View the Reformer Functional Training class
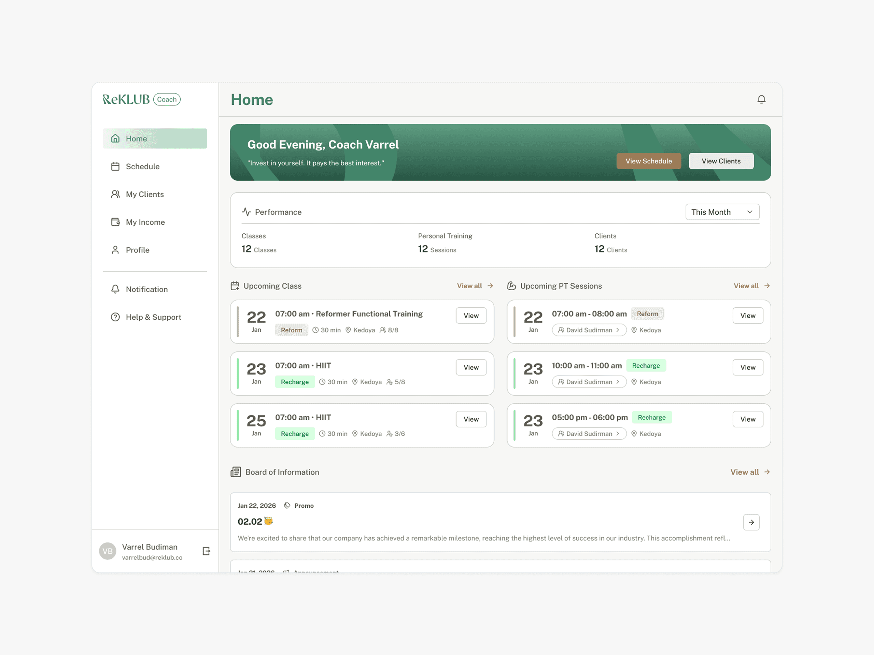This screenshot has height=655, width=874. (470, 316)
